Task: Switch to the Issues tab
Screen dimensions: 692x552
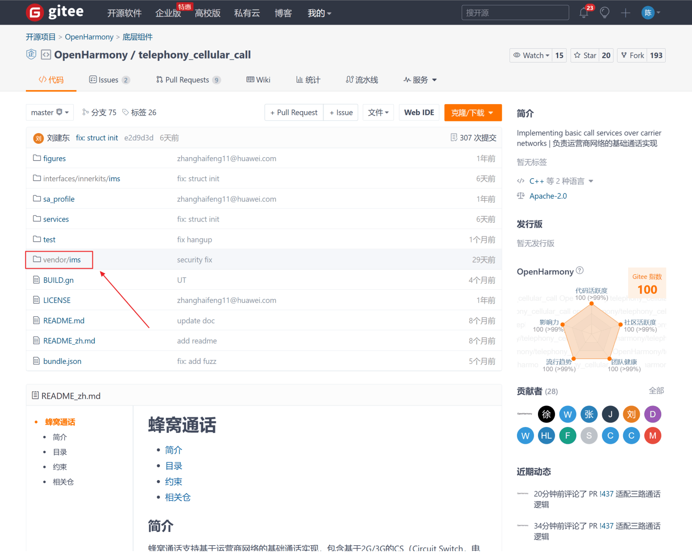Action: coord(109,80)
